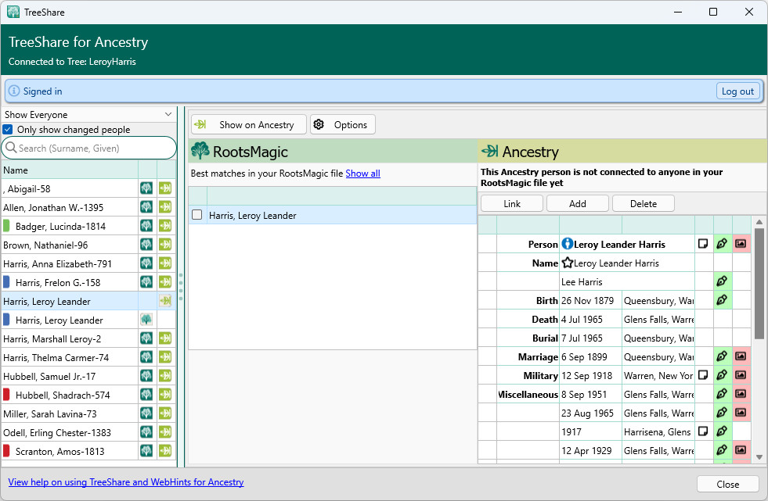Click media image icon in Person row

[x=741, y=243]
